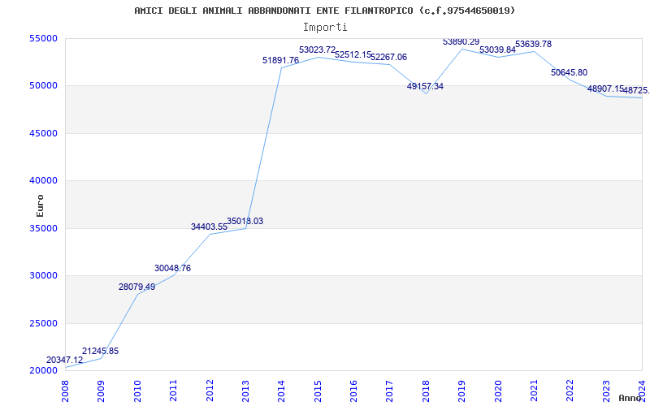650x406 pixels.
Task: Click the 2010 value 28079.49
Action: click(x=136, y=287)
